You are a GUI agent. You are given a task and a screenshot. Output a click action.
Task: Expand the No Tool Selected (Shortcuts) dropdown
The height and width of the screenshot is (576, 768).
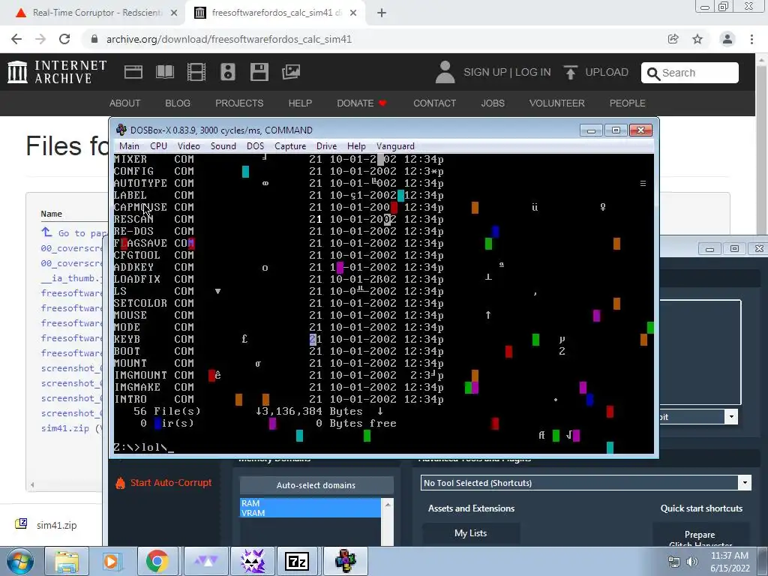(x=745, y=483)
